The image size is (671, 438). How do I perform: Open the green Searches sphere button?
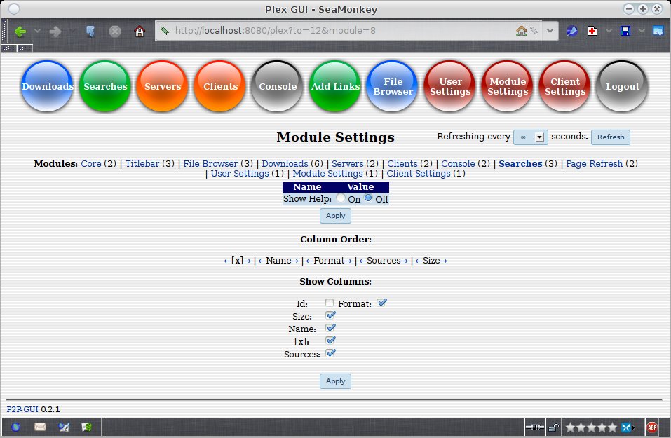(105, 86)
